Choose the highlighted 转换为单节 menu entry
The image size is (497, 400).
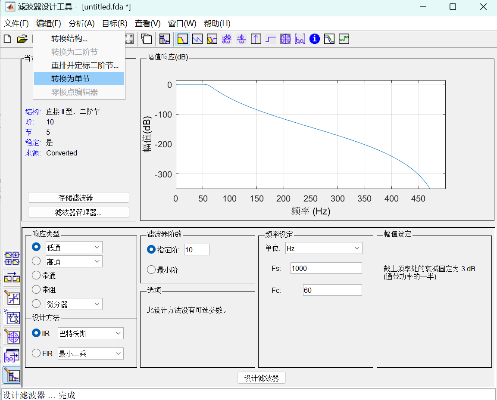coord(79,78)
